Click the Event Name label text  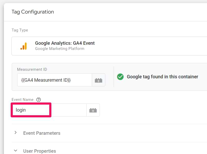[x=23, y=100]
